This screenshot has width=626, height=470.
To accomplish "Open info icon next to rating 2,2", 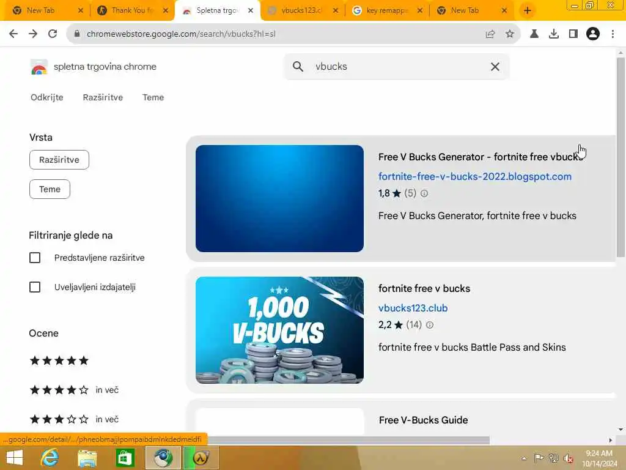I will click(x=430, y=325).
